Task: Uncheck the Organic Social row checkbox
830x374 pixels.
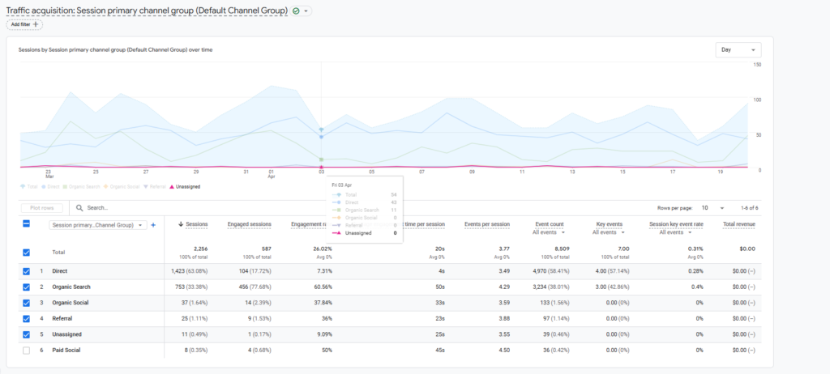Action: 27,303
